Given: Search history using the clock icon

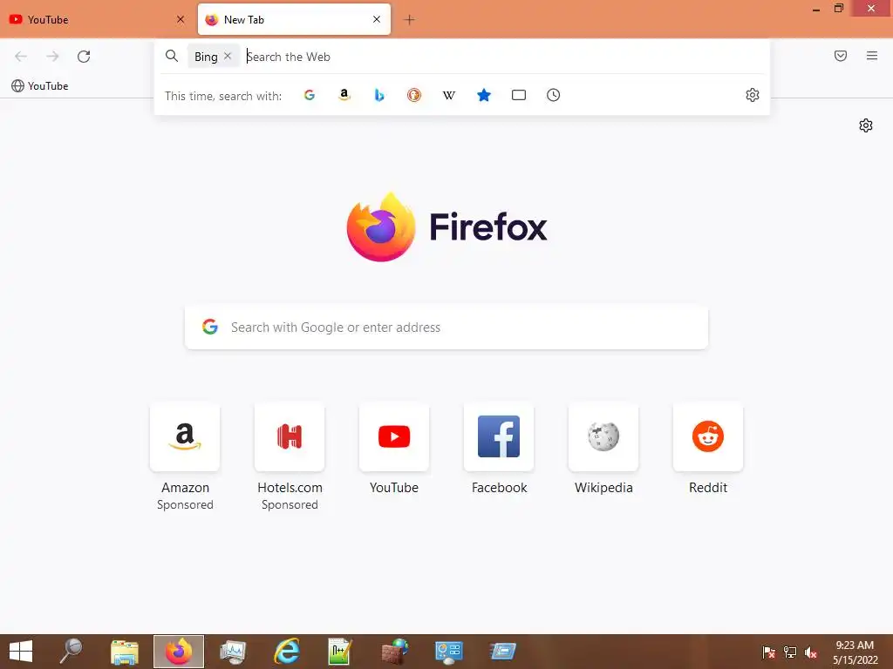Looking at the screenshot, I should point(554,95).
